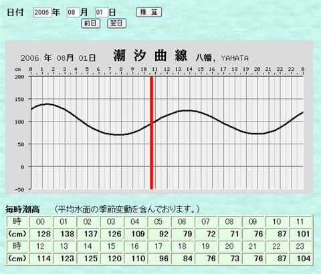The height and width of the screenshot is (274, 321).
Task: Click tide value 120 for hour 15
Action: pos(112,259)
